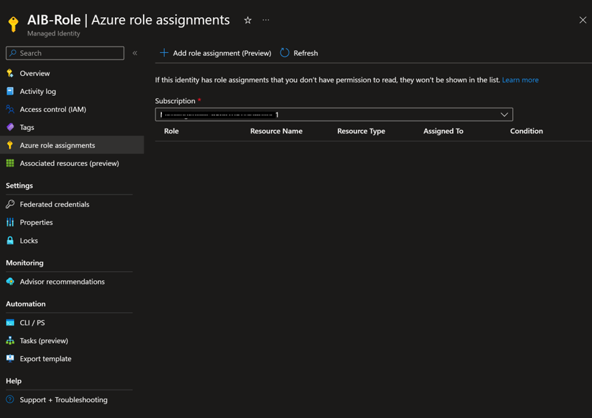Click the Settings section heading
592x418 pixels.
coord(20,186)
